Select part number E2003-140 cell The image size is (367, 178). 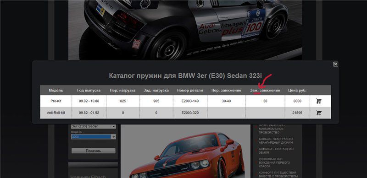point(190,101)
